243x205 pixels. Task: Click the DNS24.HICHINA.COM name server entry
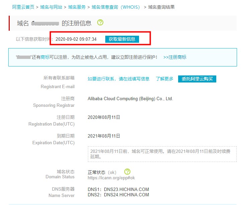pos(126,195)
